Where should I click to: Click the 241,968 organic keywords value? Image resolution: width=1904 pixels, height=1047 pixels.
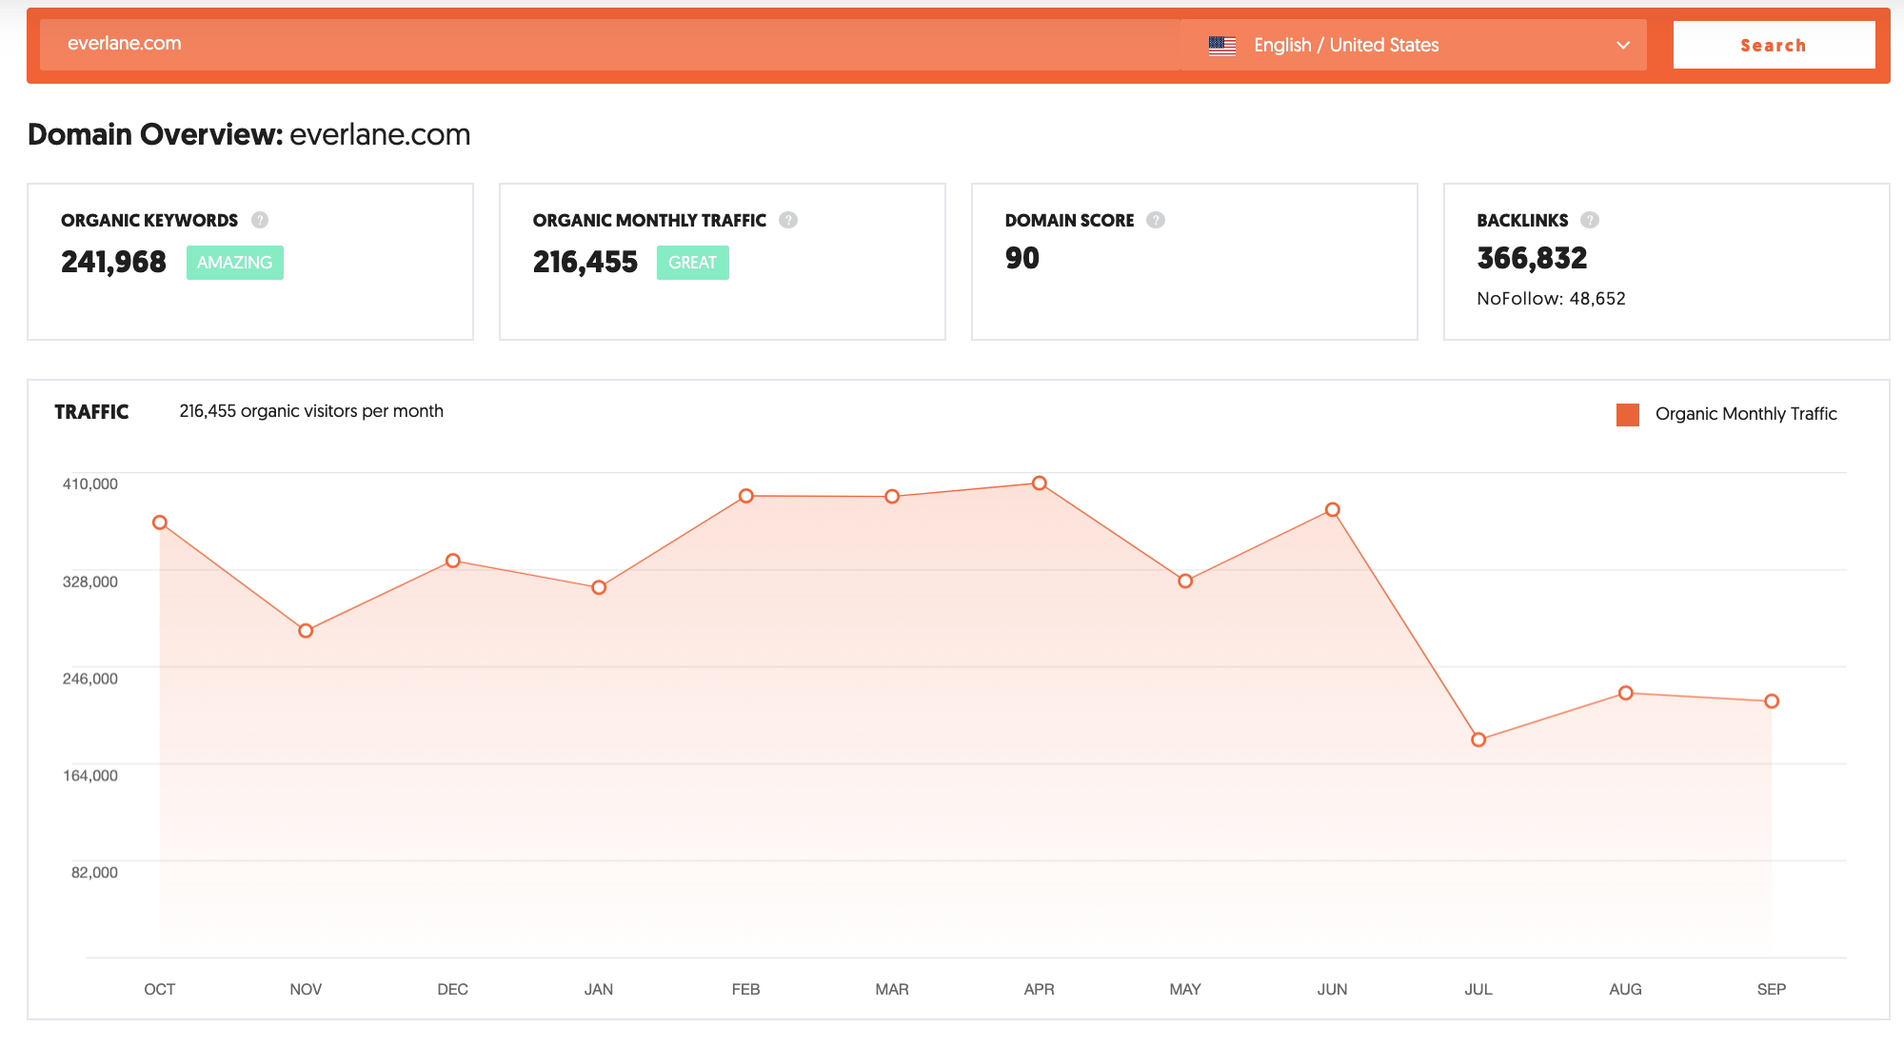(113, 262)
